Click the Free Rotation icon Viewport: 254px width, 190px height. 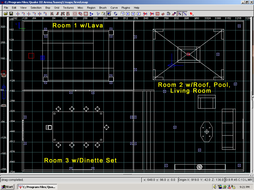[x=115, y=14]
